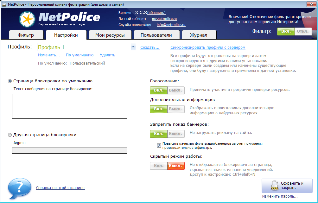Open the Настройки tab
Viewport: 318px width, 203px height.
(66, 35)
